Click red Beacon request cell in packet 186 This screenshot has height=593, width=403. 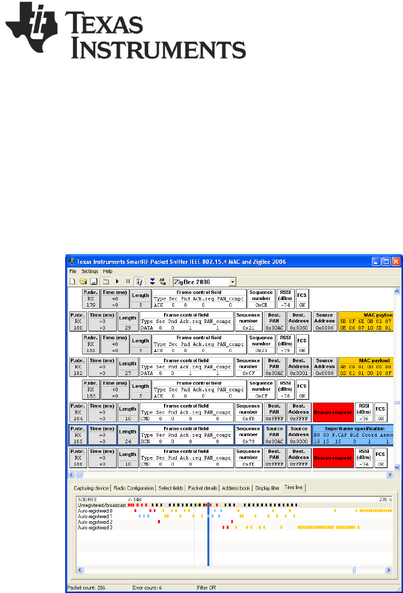coord(333,457)
